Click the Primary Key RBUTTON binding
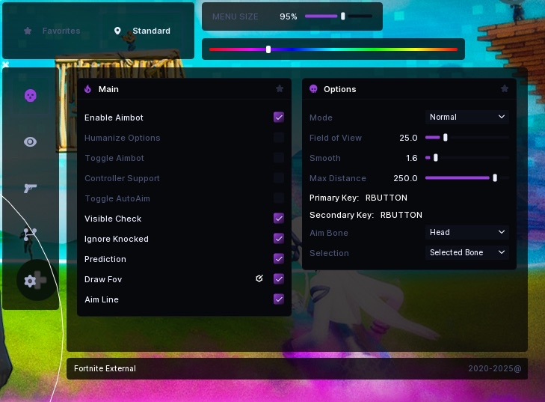Viewport: 545px width, 402px height. [x=386, y=198]
